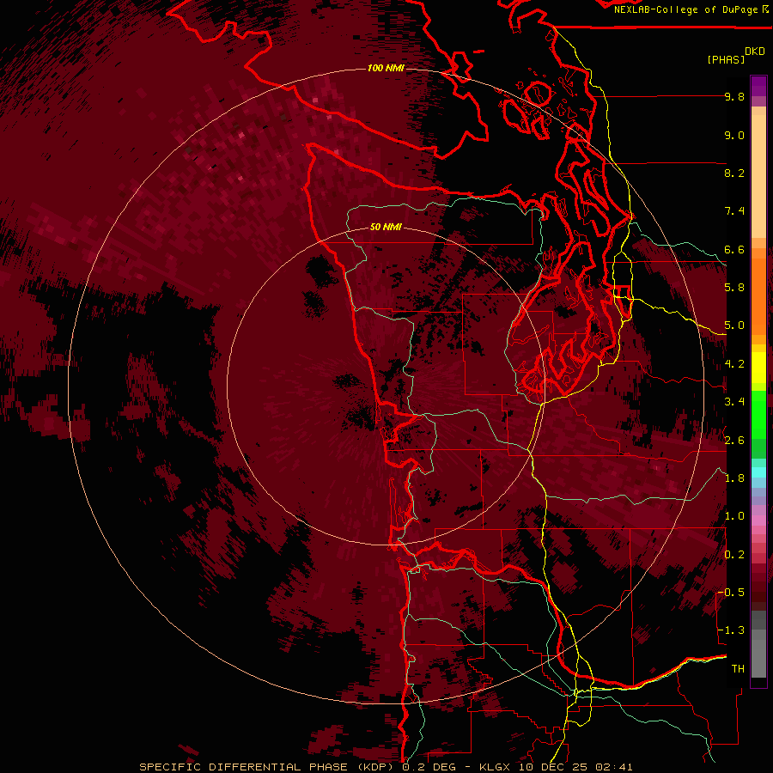
Task: Click the 1.0 value on the color scale
Action: (734, 516)
